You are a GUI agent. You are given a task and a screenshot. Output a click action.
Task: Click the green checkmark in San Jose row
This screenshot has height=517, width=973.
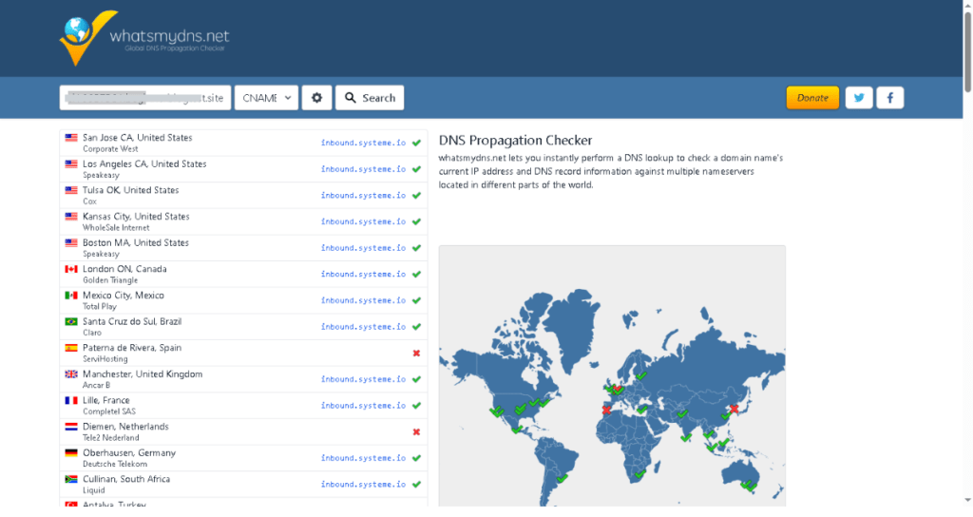point(416,143)
